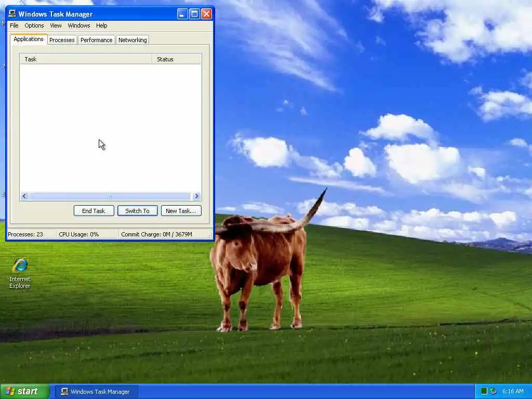
Task: Sort by the Task column header
Action: coord(86,59)
